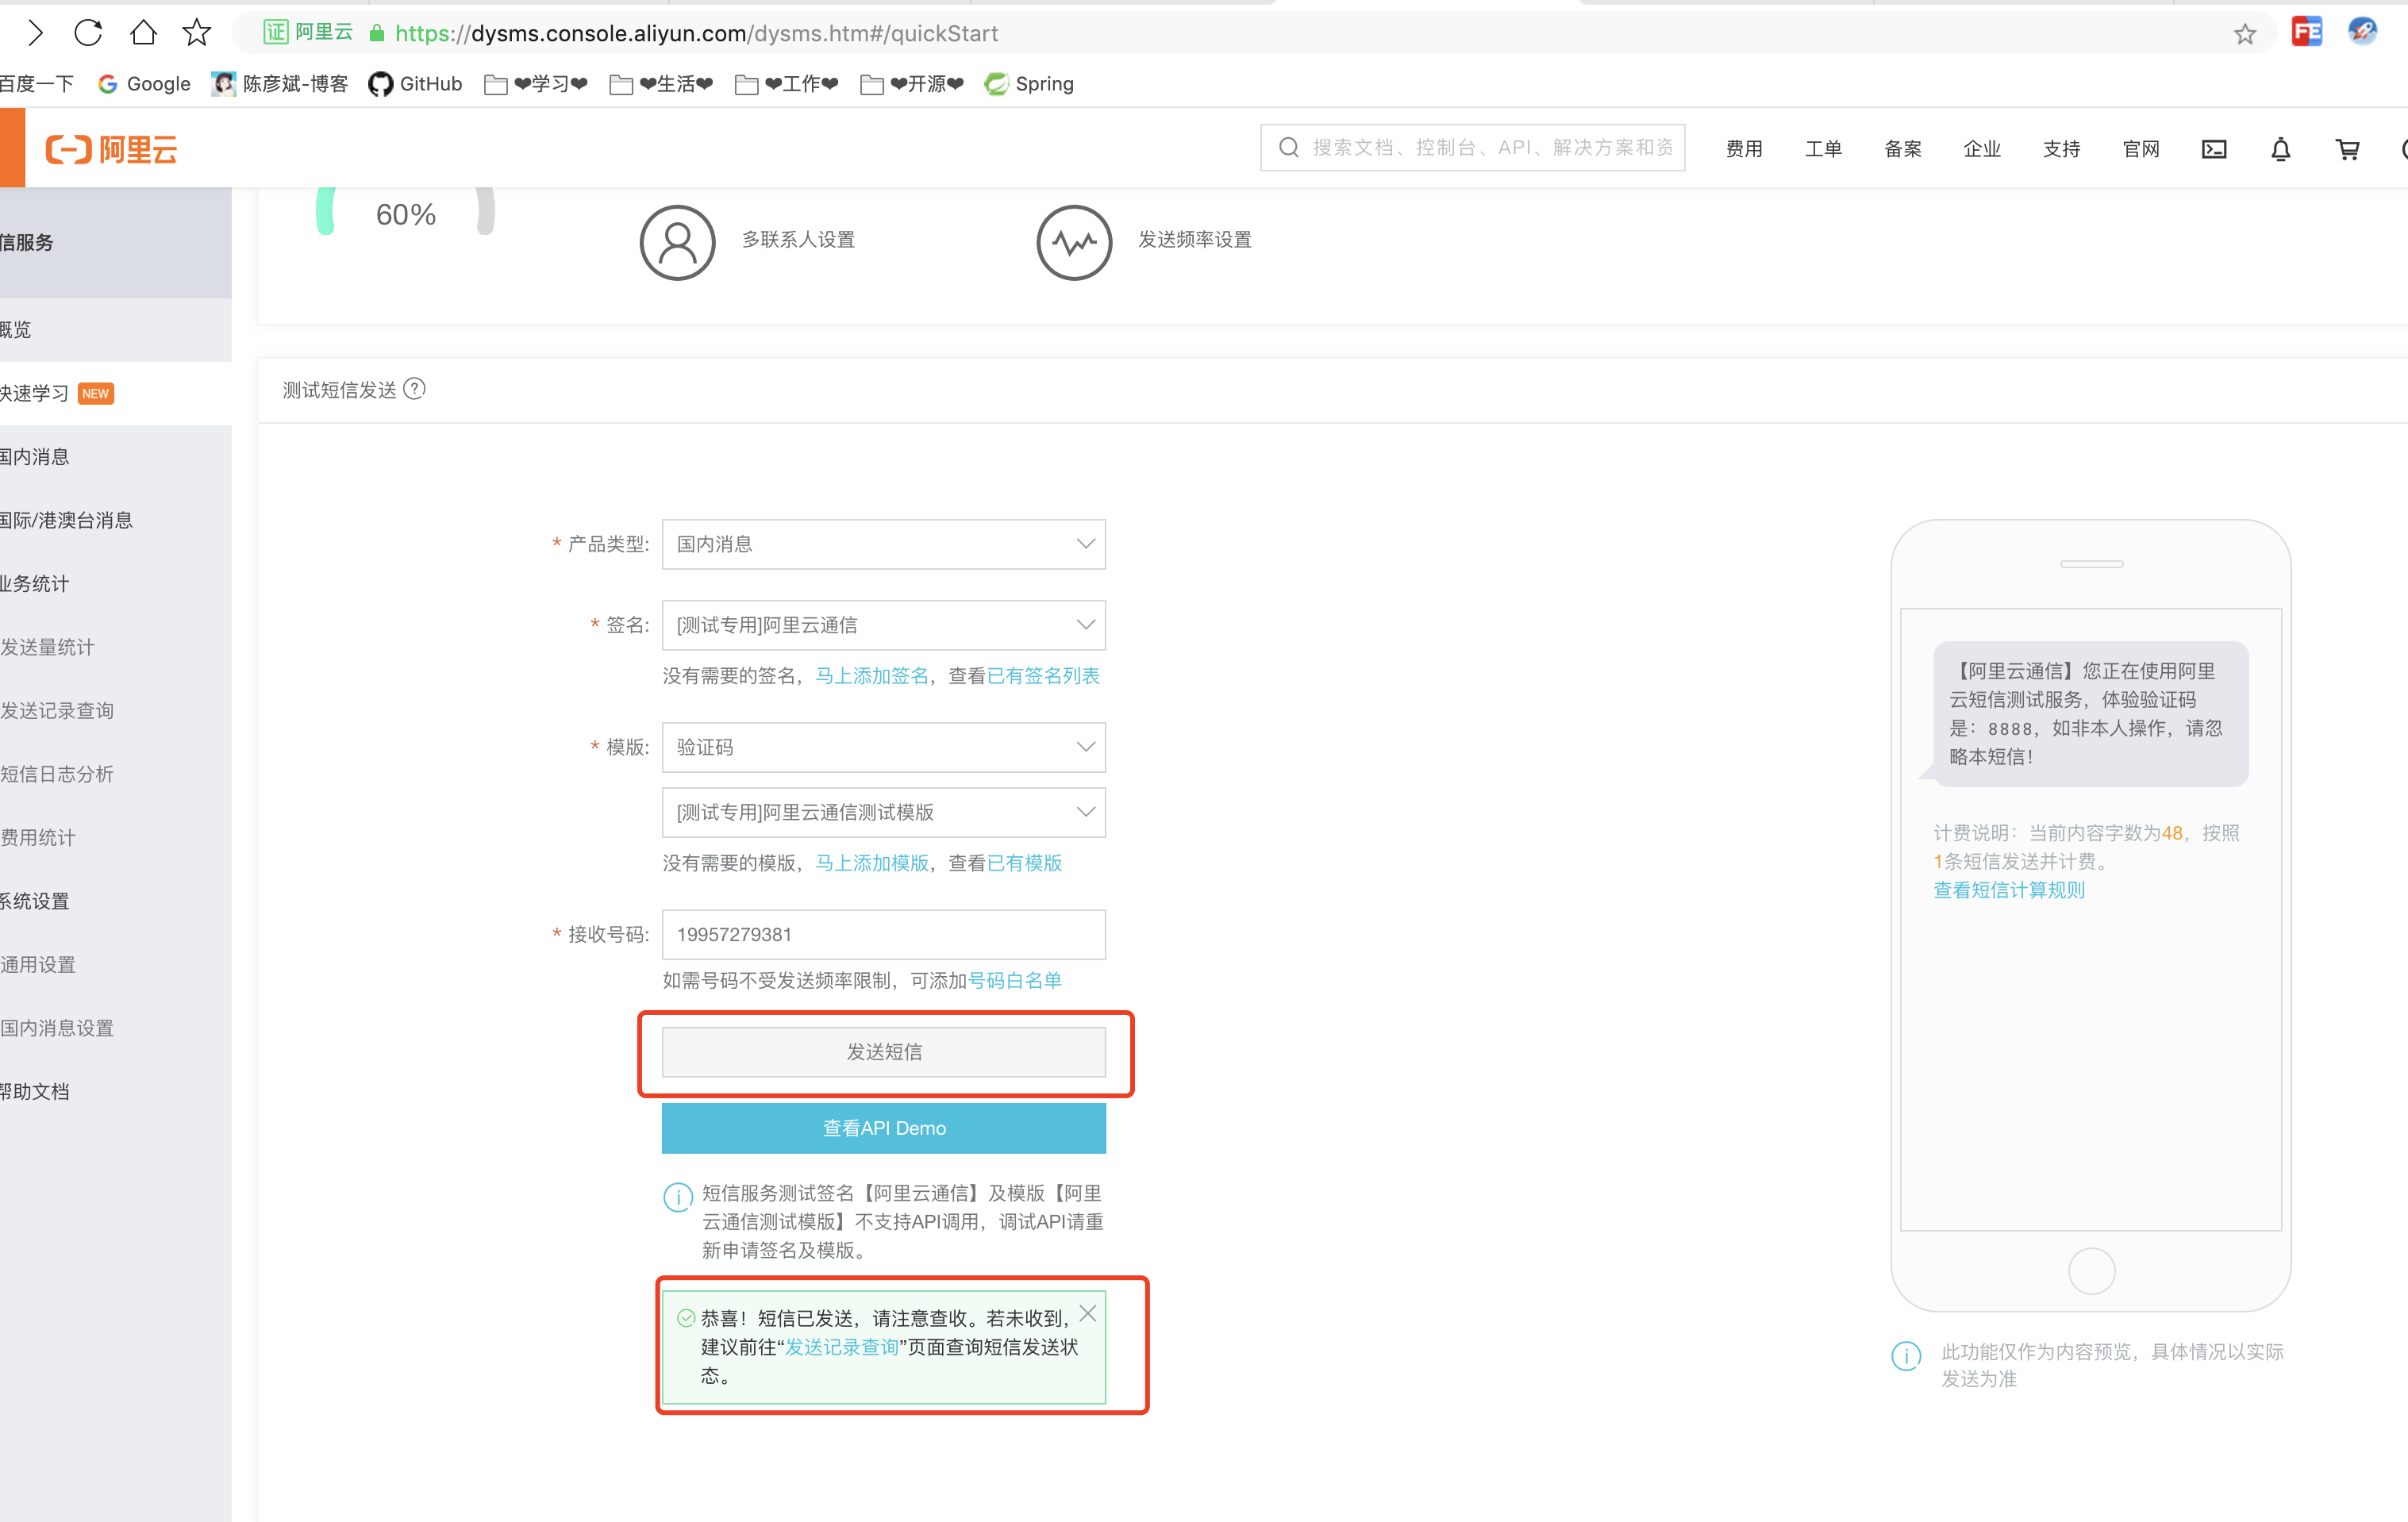Focus the 接收号码 input field
Image resolution: width=2408 pixels, height=1522 pixels.
883,934
